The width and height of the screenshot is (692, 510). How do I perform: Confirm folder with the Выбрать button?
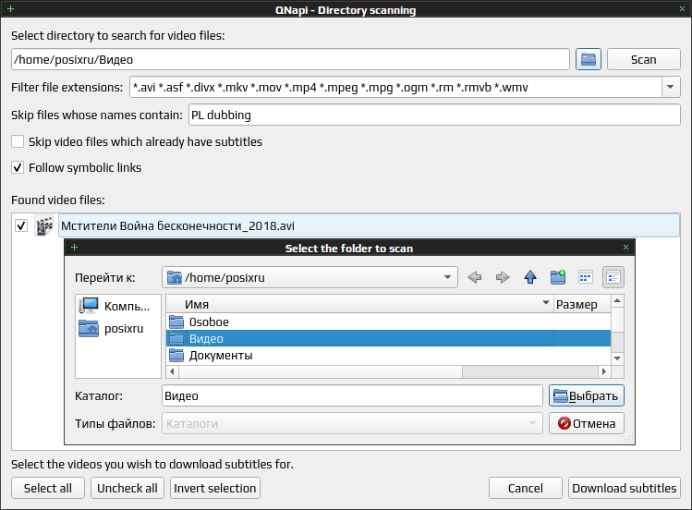(587, 395)
